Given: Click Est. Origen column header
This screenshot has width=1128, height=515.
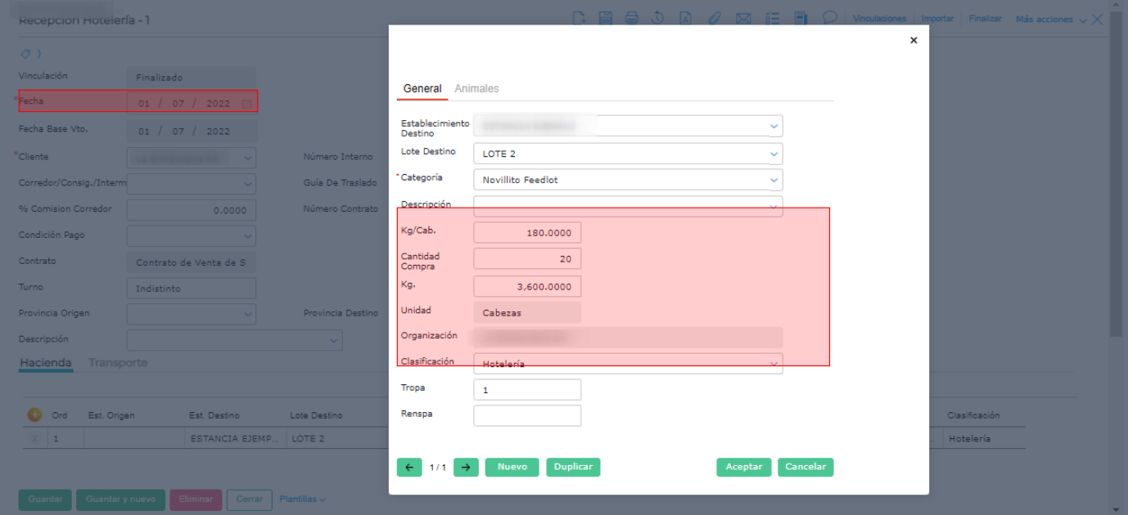Looking at the screenshot, I should pyautogui.click(x=111, y=415).
